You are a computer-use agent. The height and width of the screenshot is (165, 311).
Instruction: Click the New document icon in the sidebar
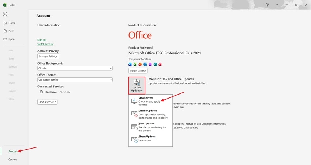coord(5,31)
